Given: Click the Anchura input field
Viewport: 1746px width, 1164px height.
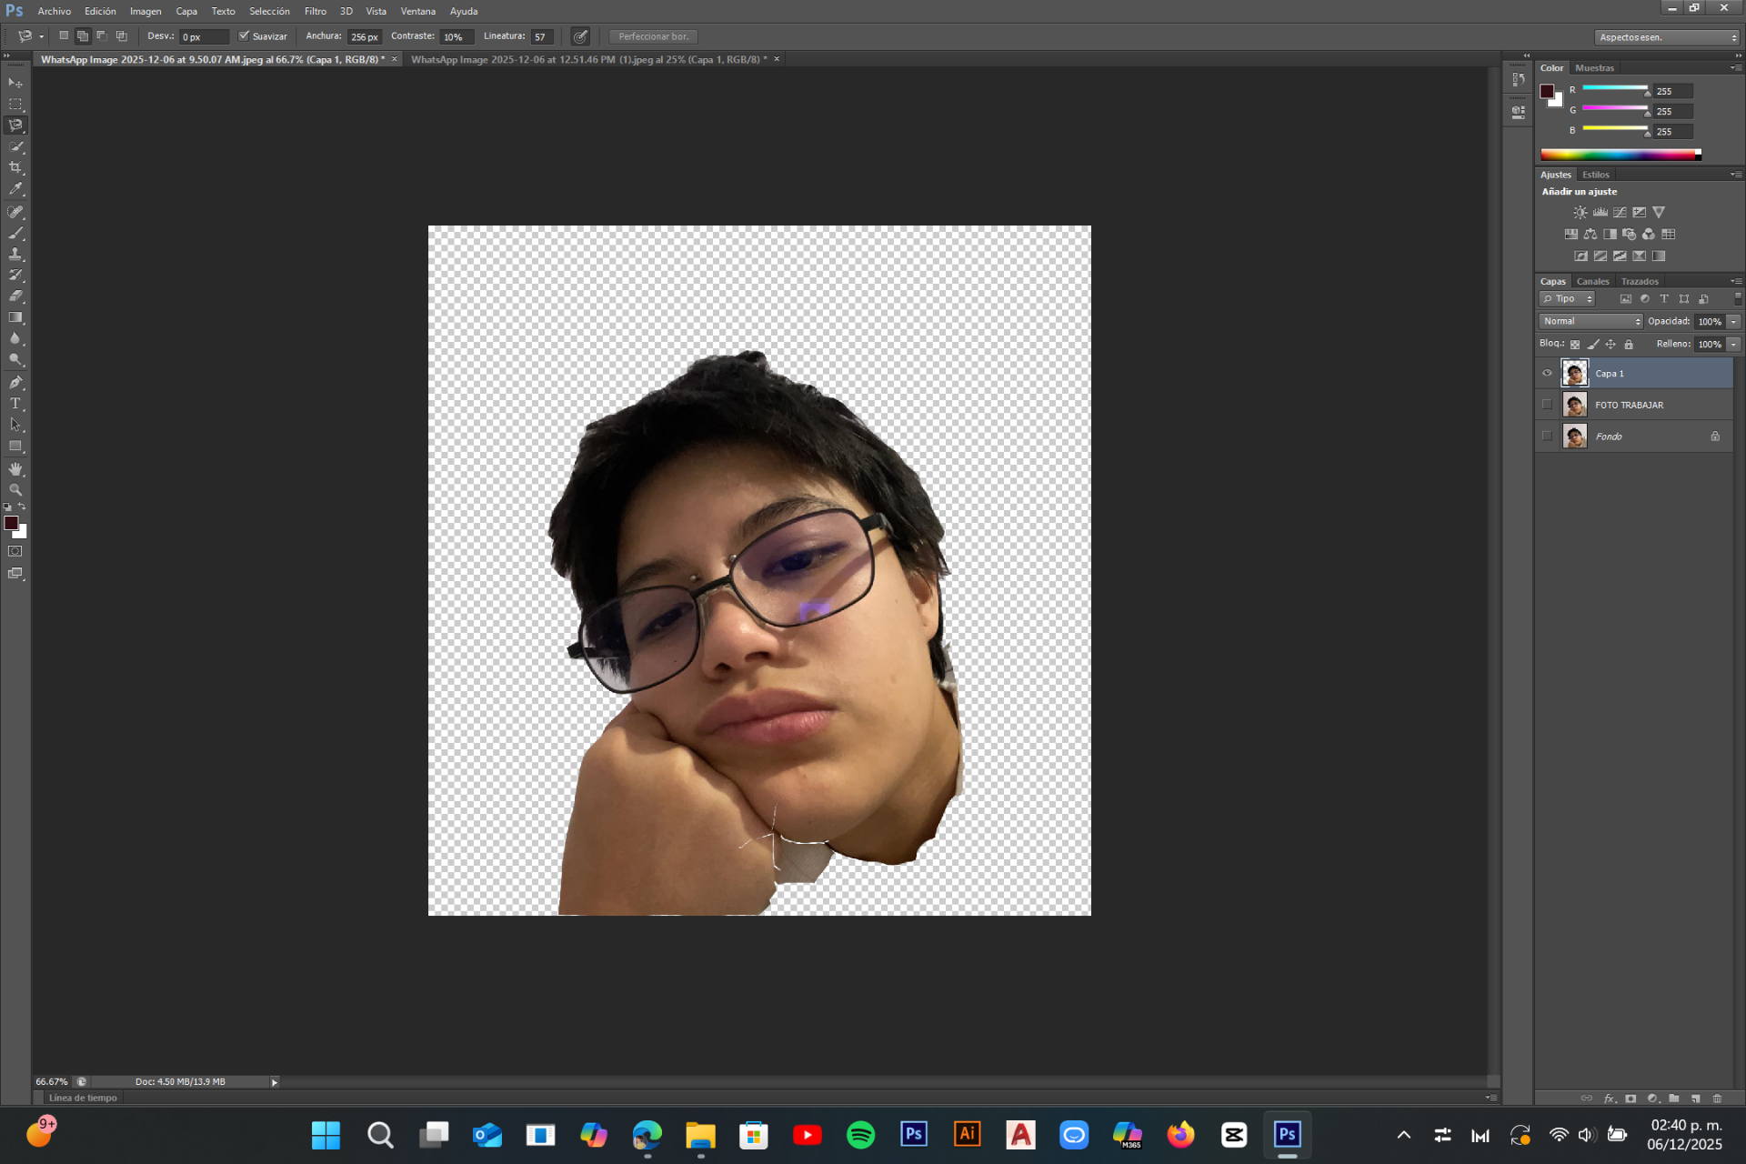Looking at the screenshot, I should coord(365,37).
